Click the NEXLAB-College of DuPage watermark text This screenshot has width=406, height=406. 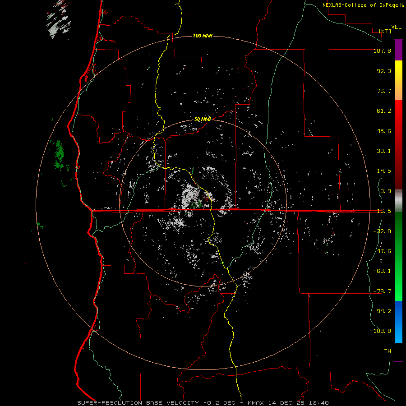(x=363, y=5)
